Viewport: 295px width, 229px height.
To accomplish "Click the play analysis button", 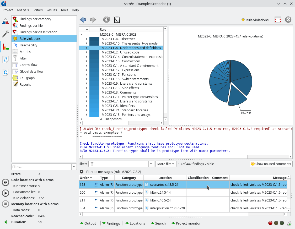I will (x=6, y=193).
